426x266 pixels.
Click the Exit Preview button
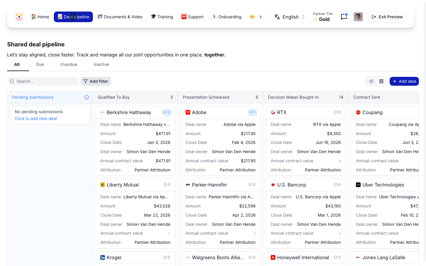click(387, 17)
